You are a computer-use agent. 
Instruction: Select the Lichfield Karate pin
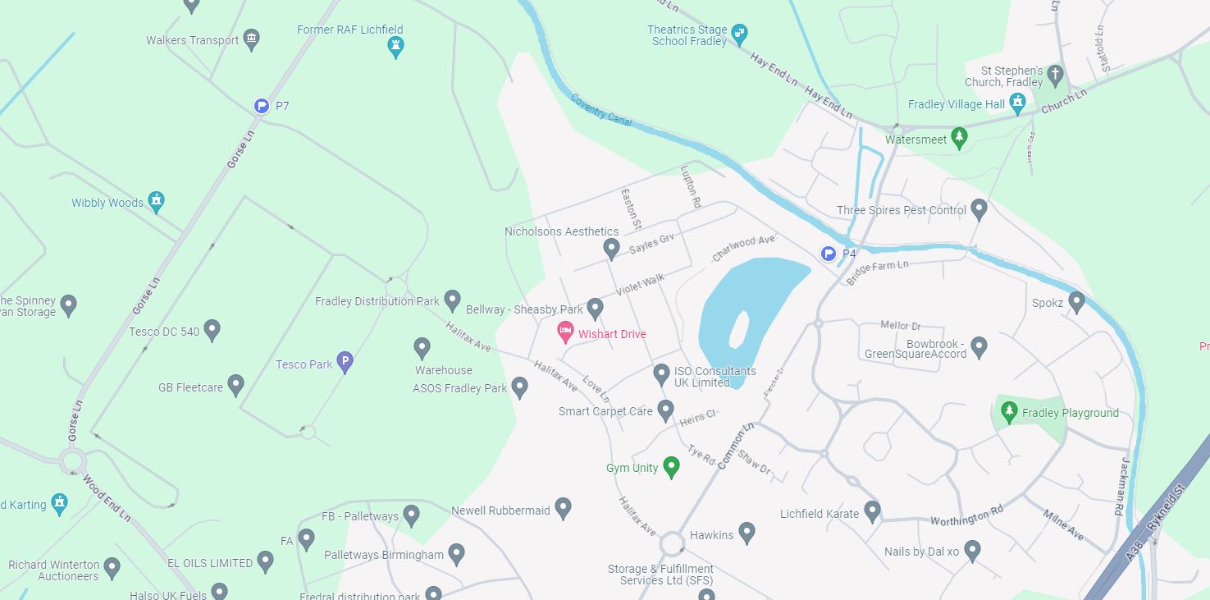pyautogui.click(x=872, y=511)
